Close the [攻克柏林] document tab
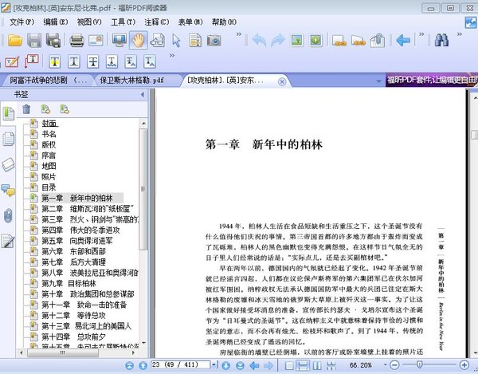 pyautogui.click(x=282, y=81)
